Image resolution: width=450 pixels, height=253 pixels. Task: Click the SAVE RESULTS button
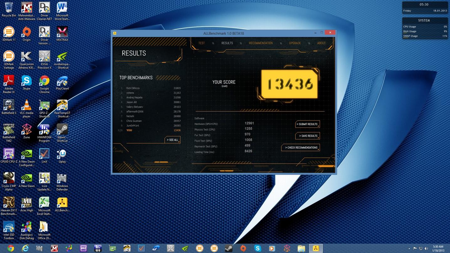(x=307, y=136)
